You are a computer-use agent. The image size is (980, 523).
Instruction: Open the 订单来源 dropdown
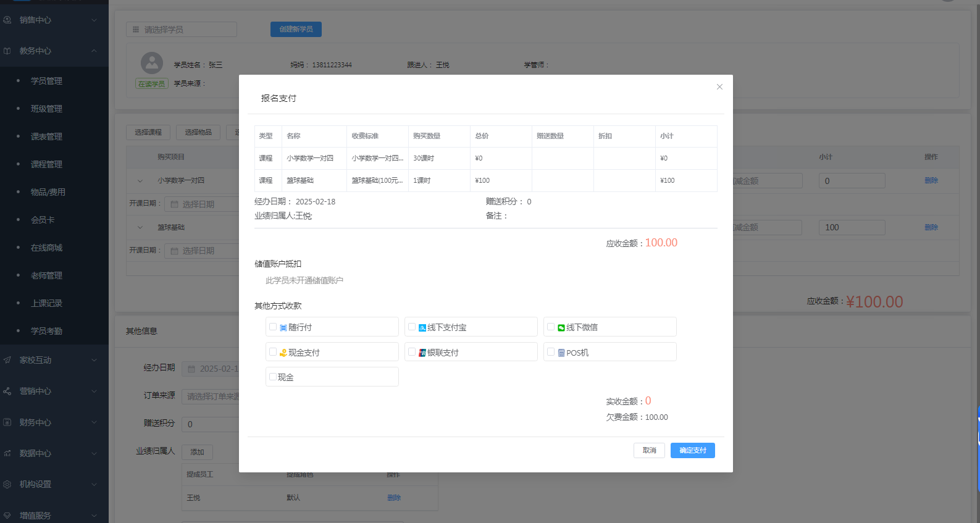pyautogui.click(x=210, y=396)
